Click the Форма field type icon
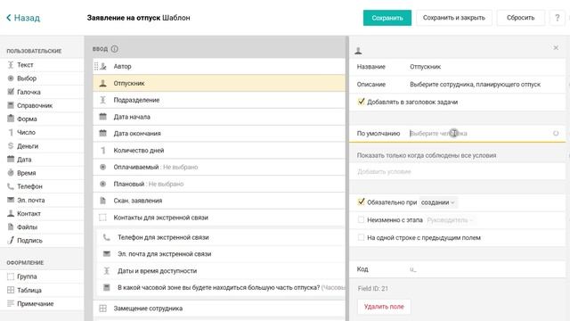This screenshot has width=570, height=321. pyautogui.click(x=11, y=119)
